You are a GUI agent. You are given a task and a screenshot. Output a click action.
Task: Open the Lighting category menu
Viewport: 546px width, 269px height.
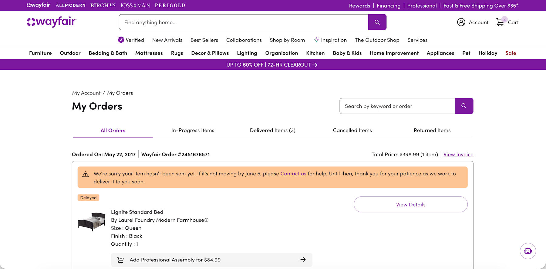247,53
